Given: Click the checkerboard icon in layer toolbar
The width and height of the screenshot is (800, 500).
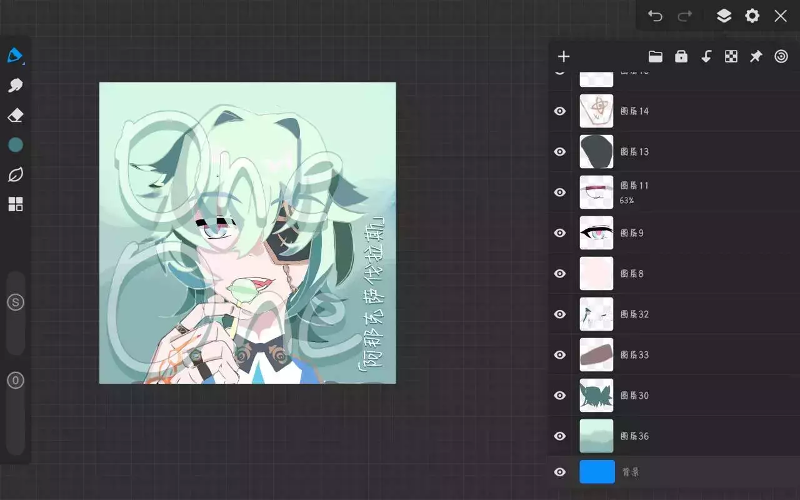Looking at the screenshot, I should [x=731, y=57].
